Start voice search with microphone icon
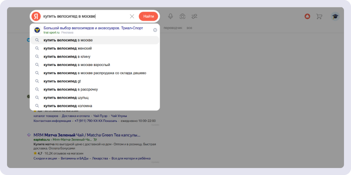Image resolution: width=351 pixels, height=175 pixels. point(171,16)
